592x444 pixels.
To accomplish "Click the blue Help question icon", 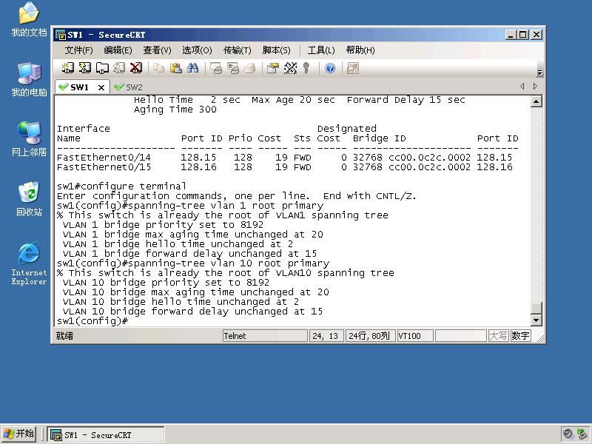I will click(330, 68).
